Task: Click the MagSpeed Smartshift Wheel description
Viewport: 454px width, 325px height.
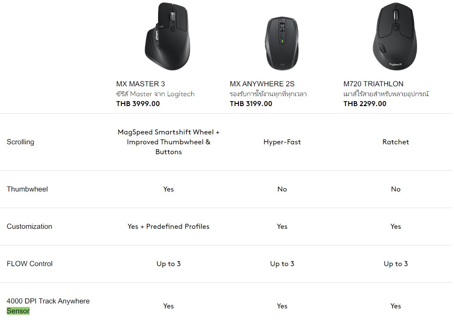Action: coord(168,142)
